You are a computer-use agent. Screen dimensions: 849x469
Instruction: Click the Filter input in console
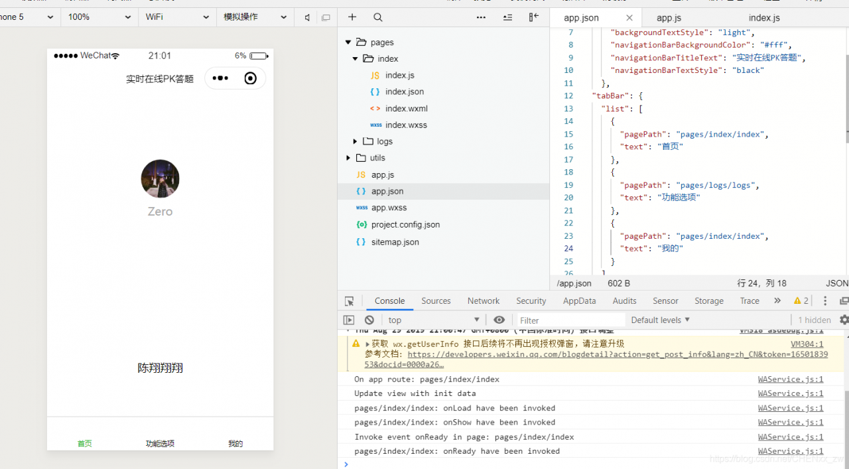569,320
